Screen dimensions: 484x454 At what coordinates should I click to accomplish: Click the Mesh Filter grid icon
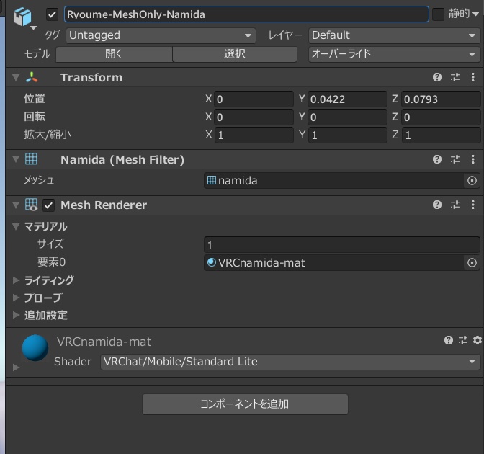pyautogui.click(x=31, y=159)
